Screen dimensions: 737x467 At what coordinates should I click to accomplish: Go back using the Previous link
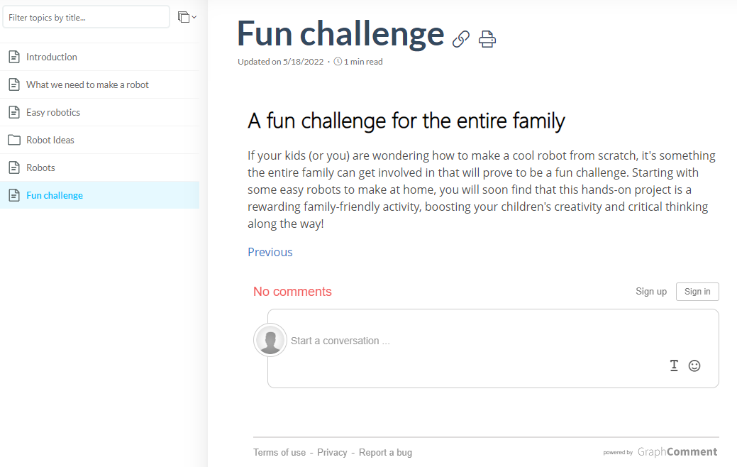tap(270, 252)
